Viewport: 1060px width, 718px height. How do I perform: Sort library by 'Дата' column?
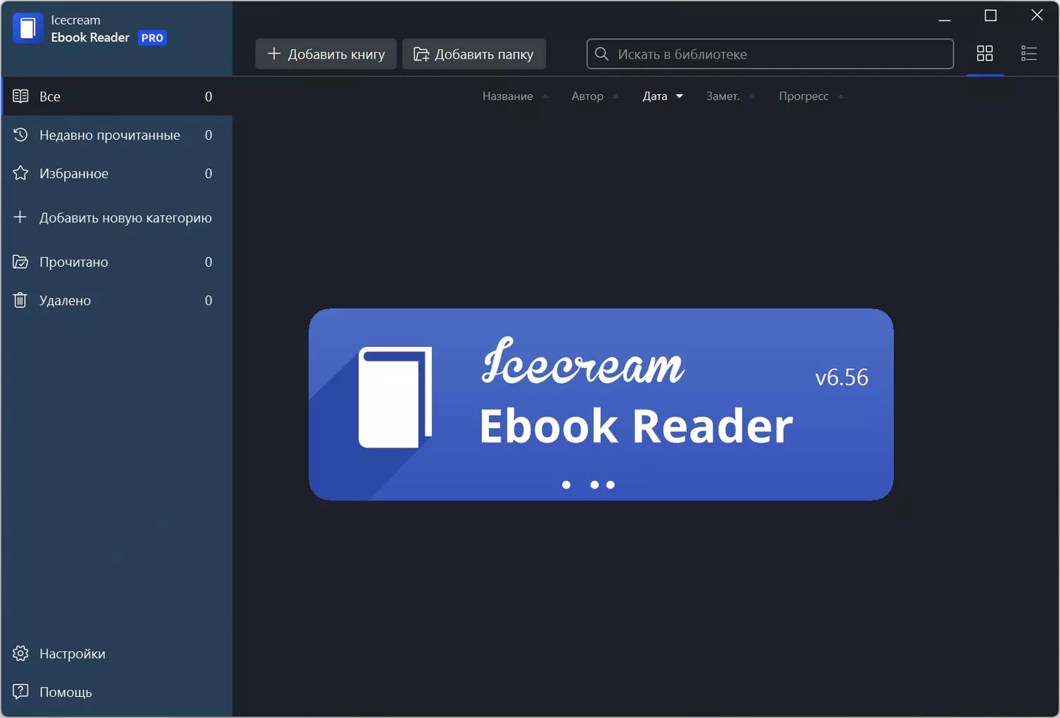[662, 96]
